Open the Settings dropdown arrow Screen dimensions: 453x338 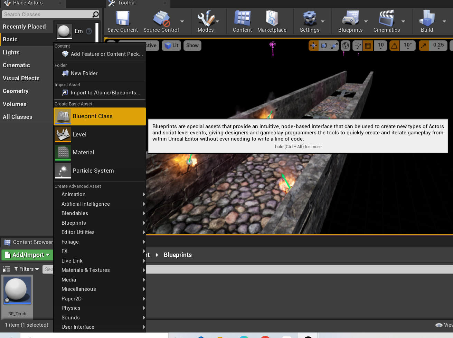(x=323, y=21)
